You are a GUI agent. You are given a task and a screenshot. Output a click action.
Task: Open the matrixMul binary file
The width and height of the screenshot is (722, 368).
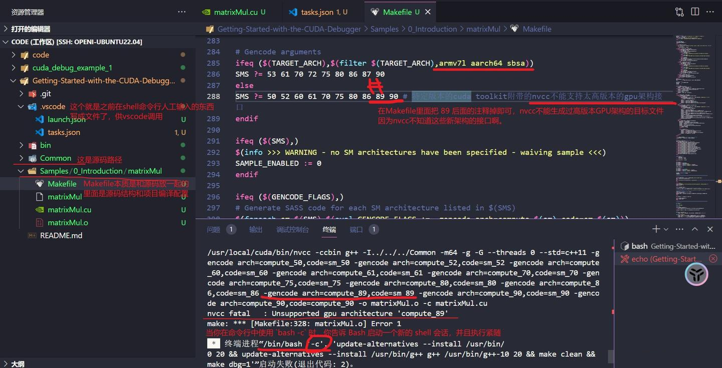[65, 197]
